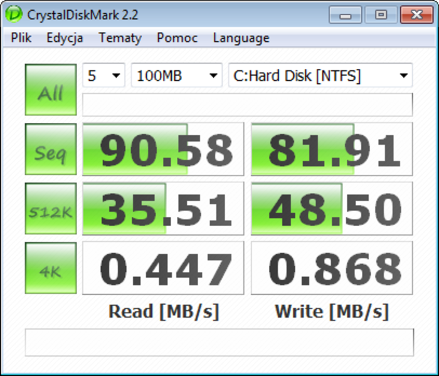Image resolution: width=439 pixels, height=376 pixels.
Task: Click the 512K read result 35.51
Action: pyautogui.click(x=163, y=209)
